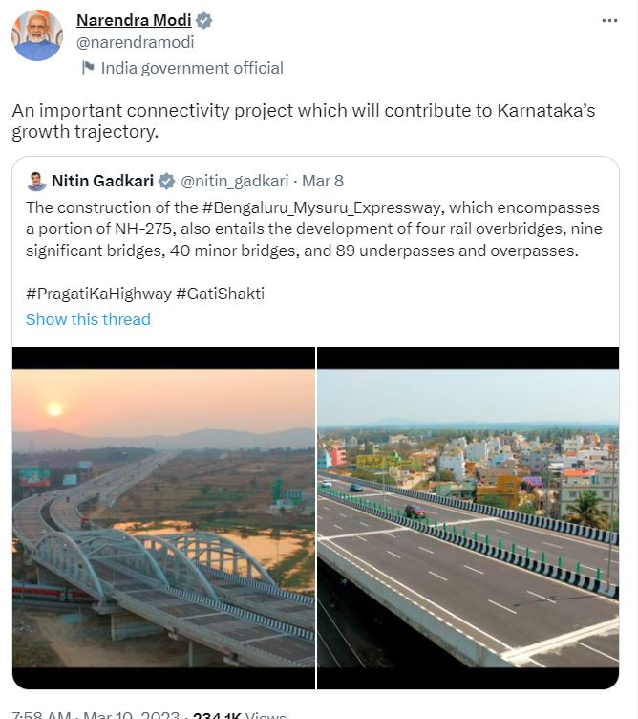Click the India government official label

coord(192,68)
